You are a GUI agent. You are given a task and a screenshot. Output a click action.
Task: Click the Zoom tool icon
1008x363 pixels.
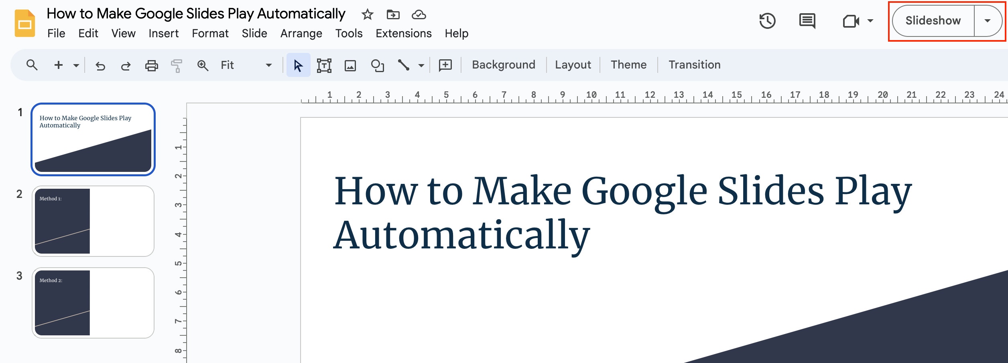203,65
